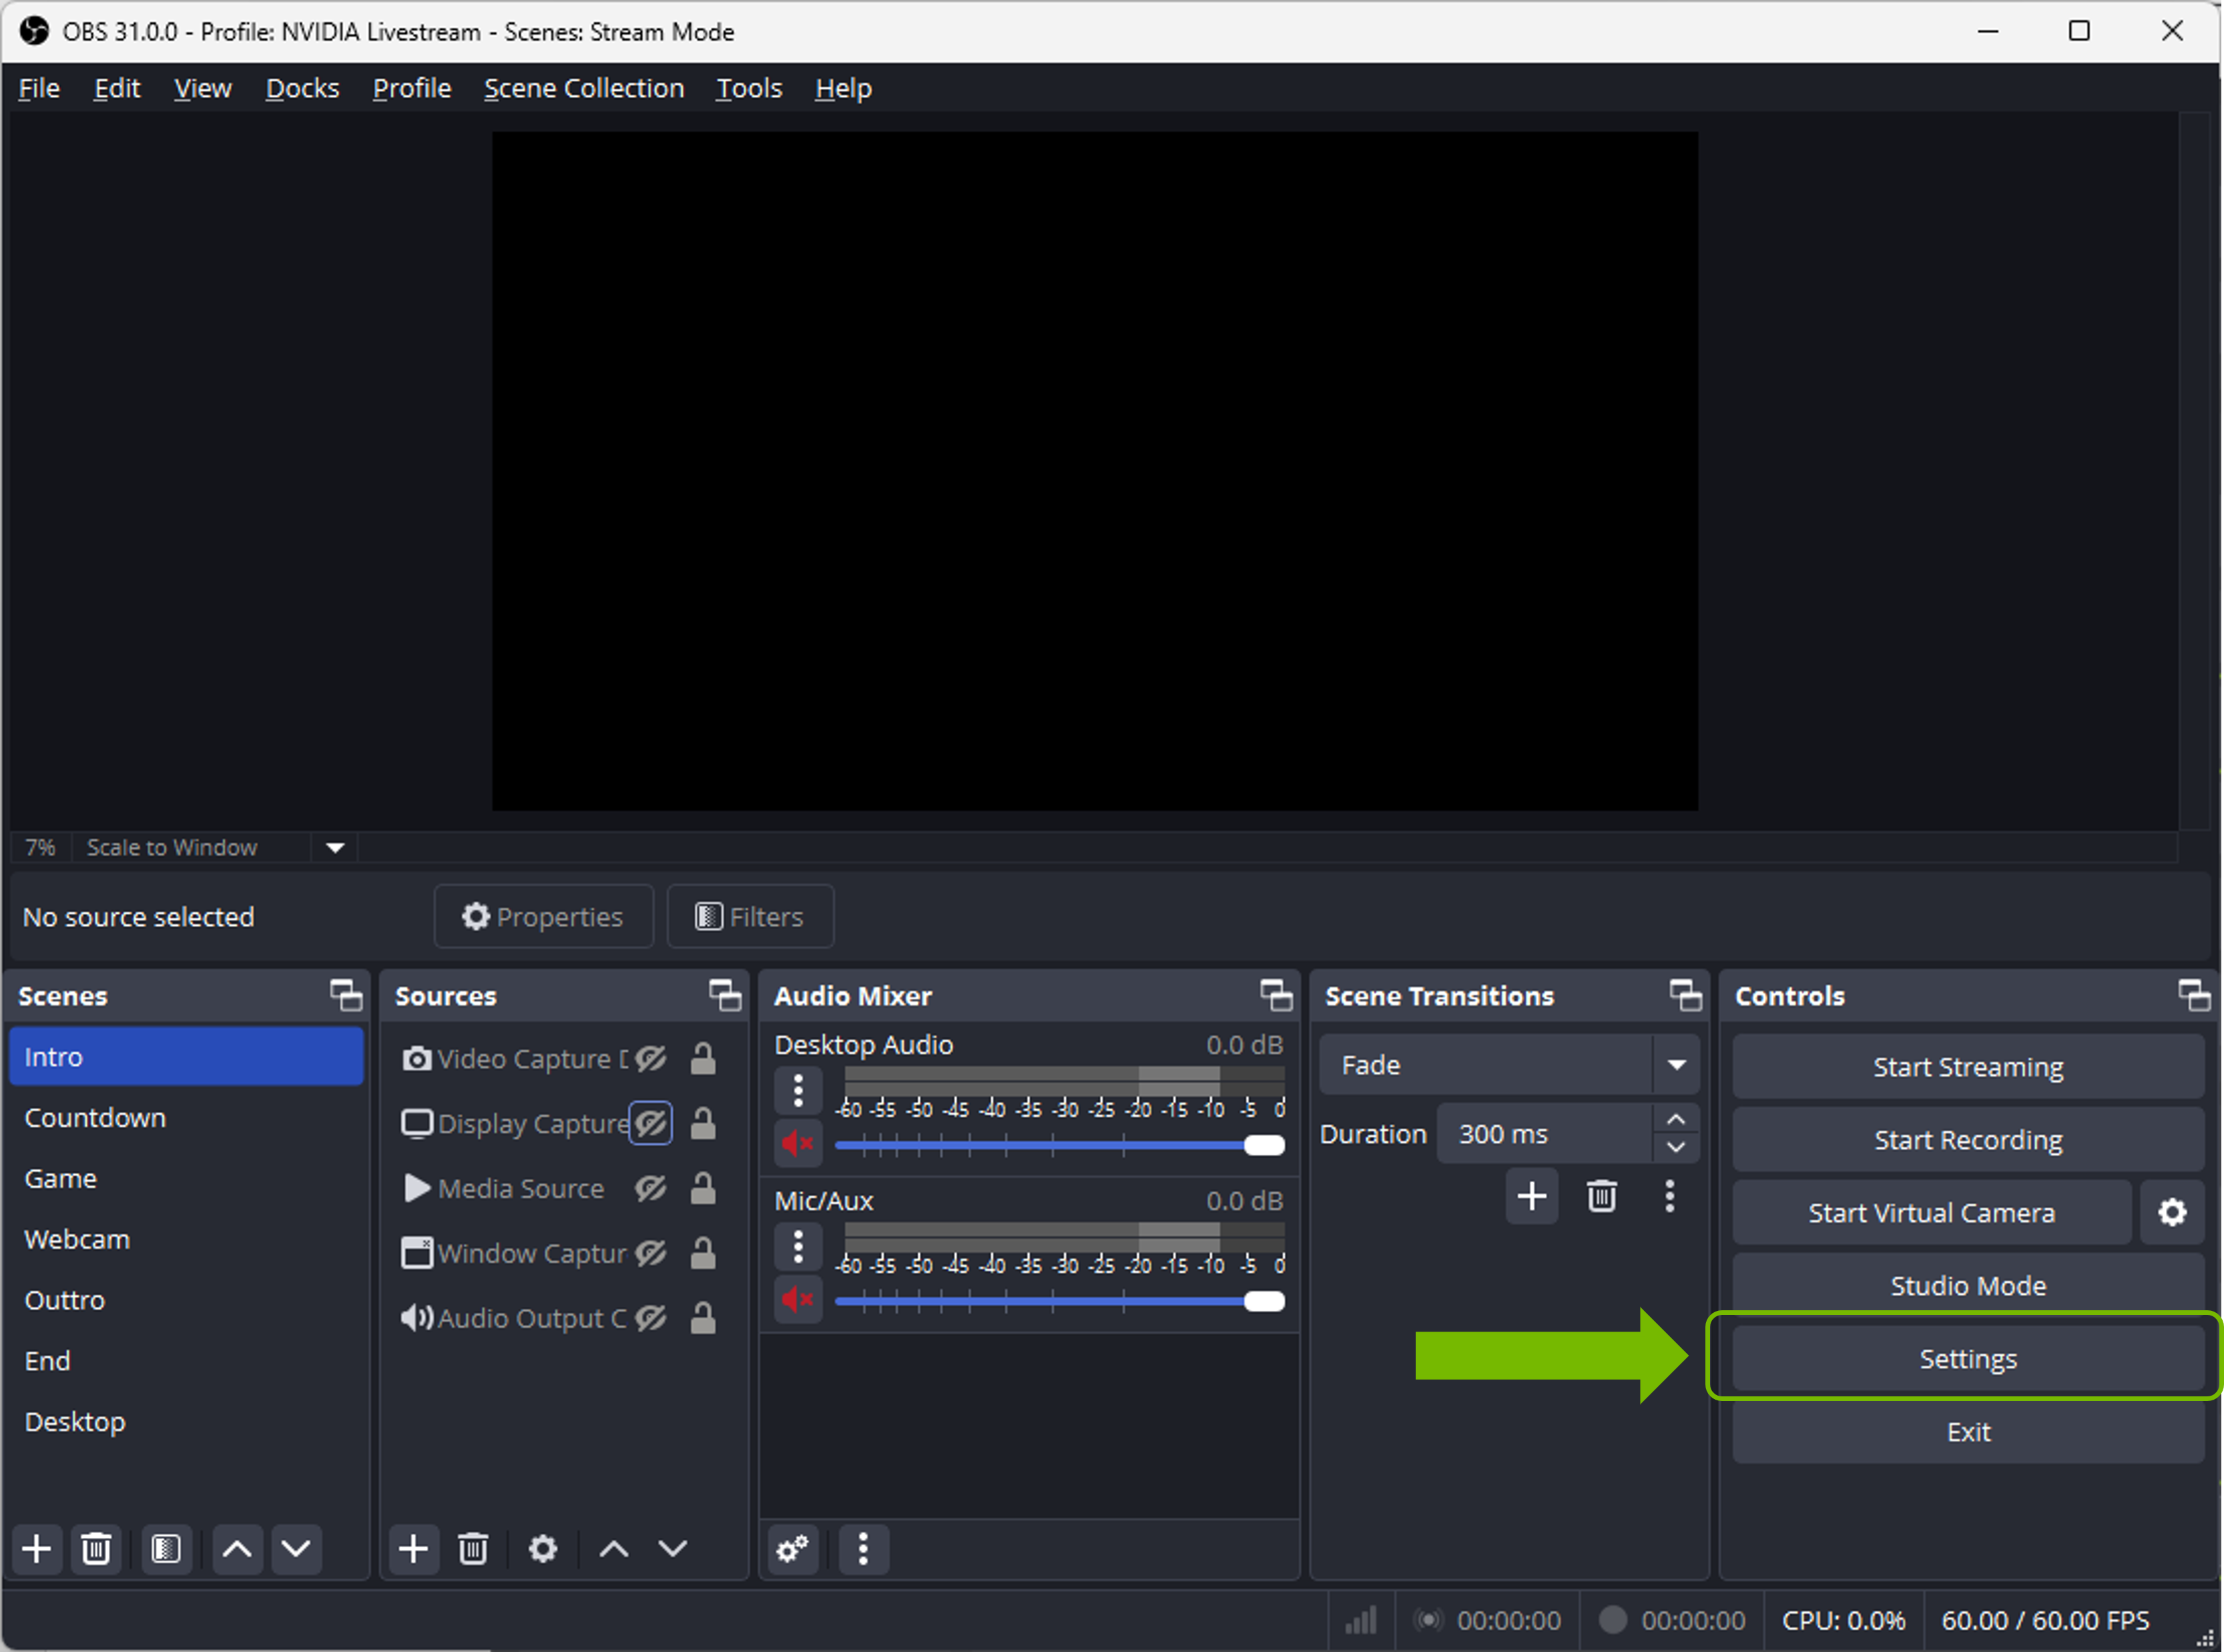
Task: Open Virtual Camera settings gear
Action: [2172, 1212]
